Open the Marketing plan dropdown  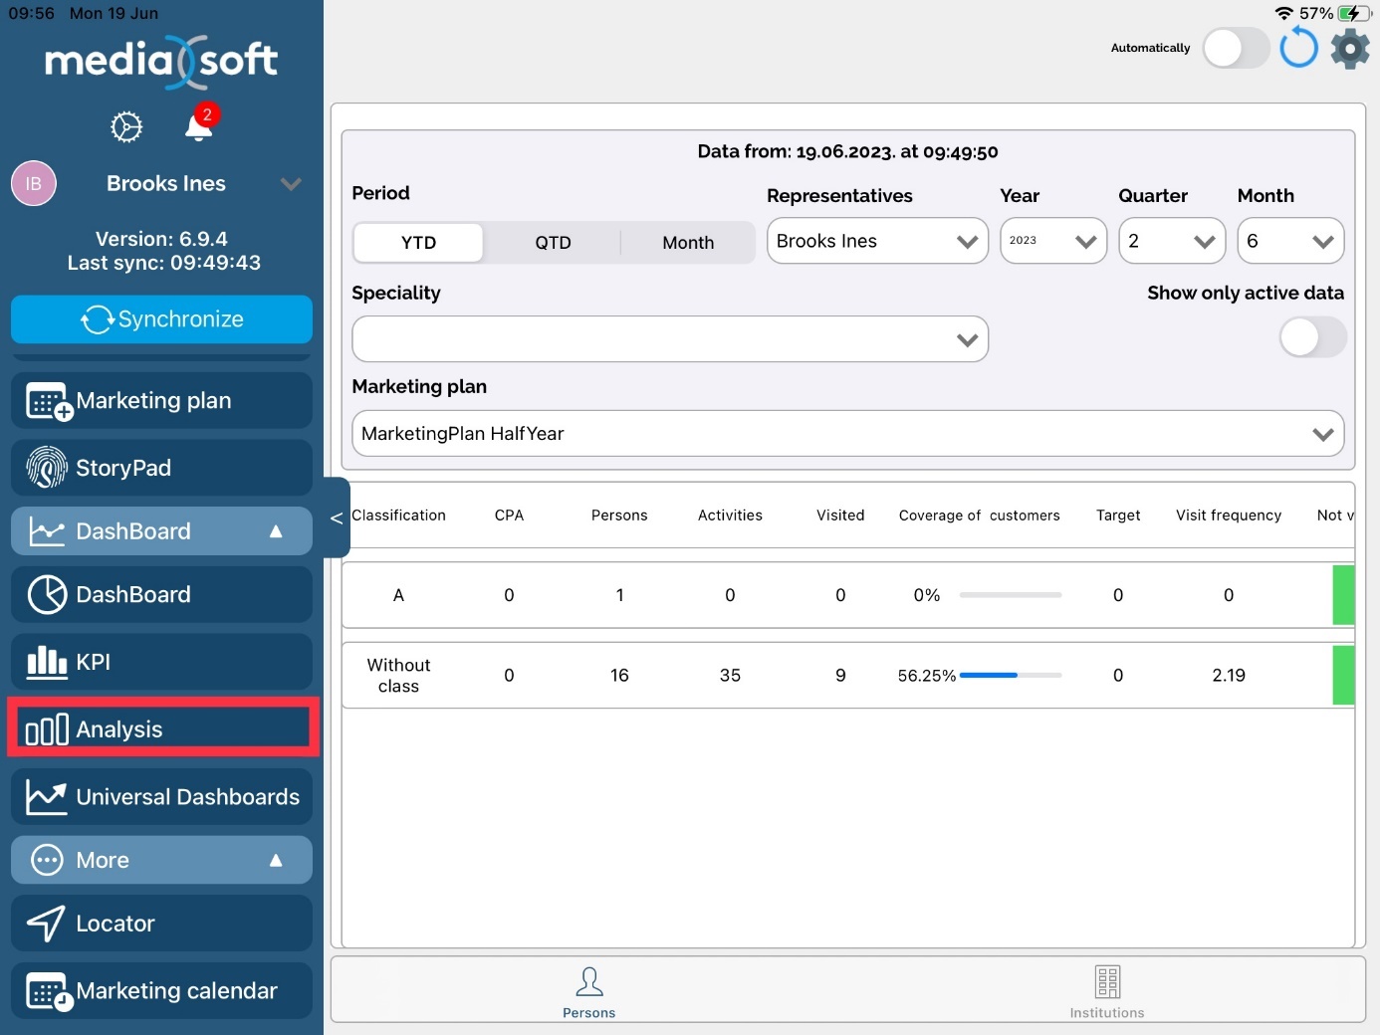pos(847,434)
